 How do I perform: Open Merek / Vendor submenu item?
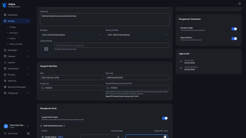pos(16,44)
